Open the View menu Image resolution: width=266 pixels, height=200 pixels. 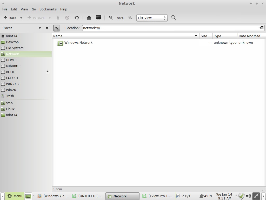(24, 9)
